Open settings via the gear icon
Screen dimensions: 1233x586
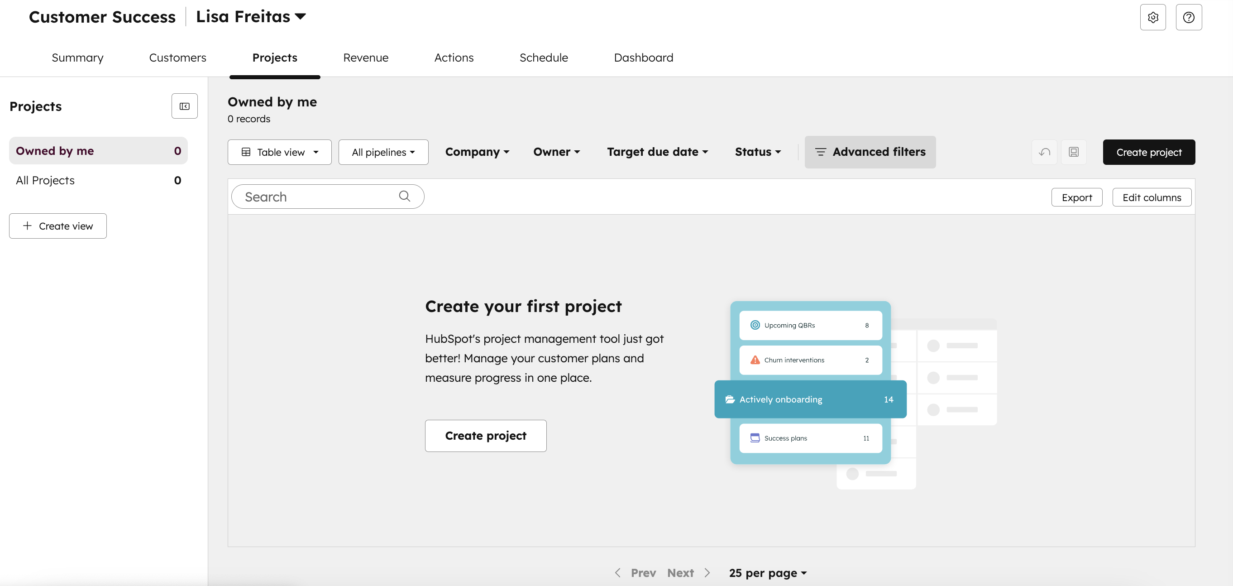[1153, 17]
